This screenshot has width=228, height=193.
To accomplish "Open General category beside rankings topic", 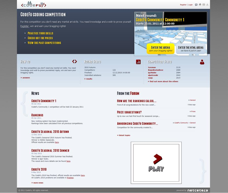I will point(193,100).
